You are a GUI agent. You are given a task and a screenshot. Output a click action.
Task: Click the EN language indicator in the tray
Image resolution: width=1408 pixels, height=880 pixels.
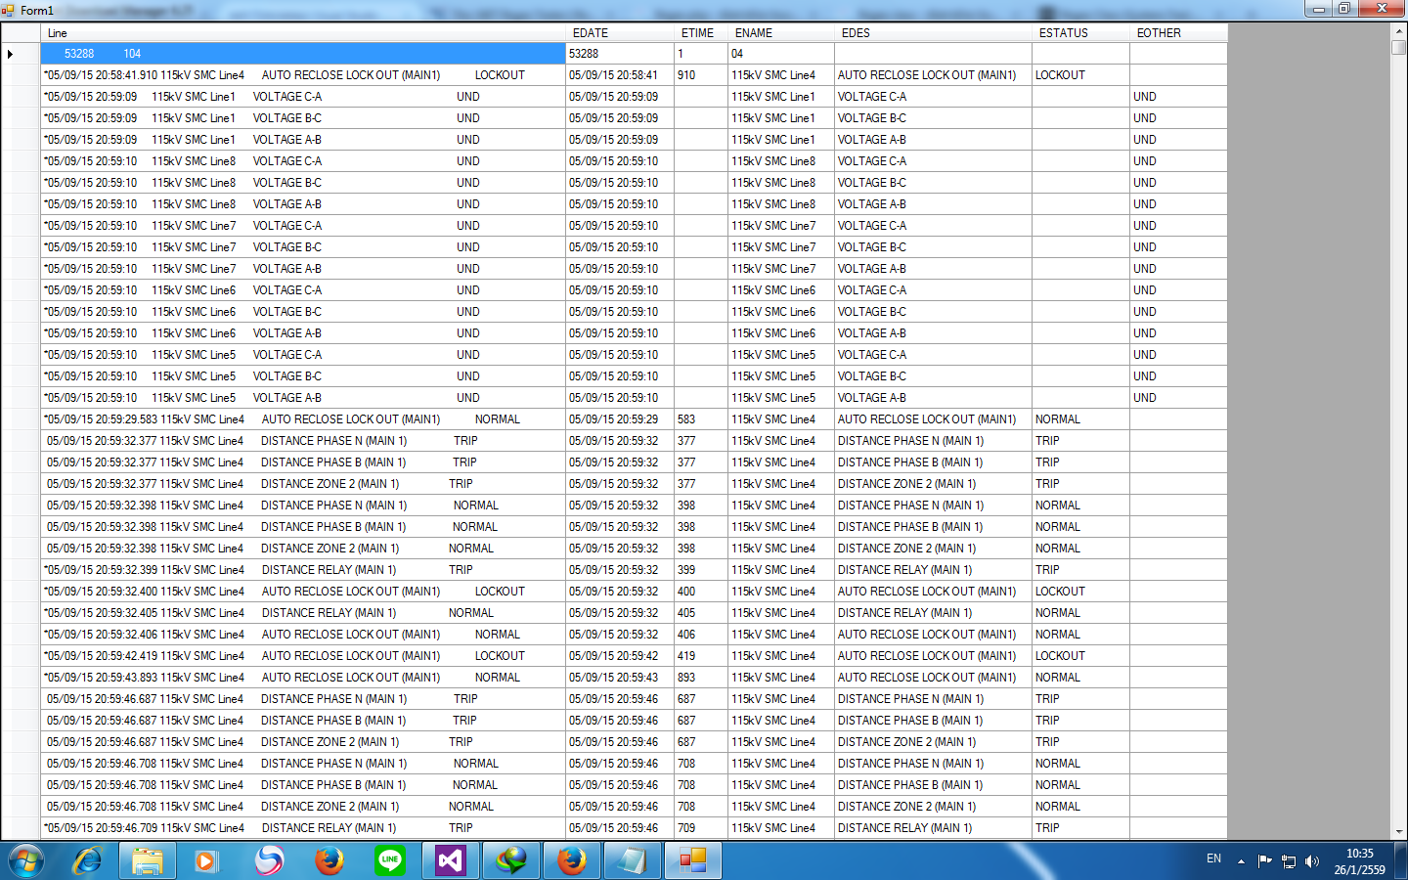click(1213, 858)
